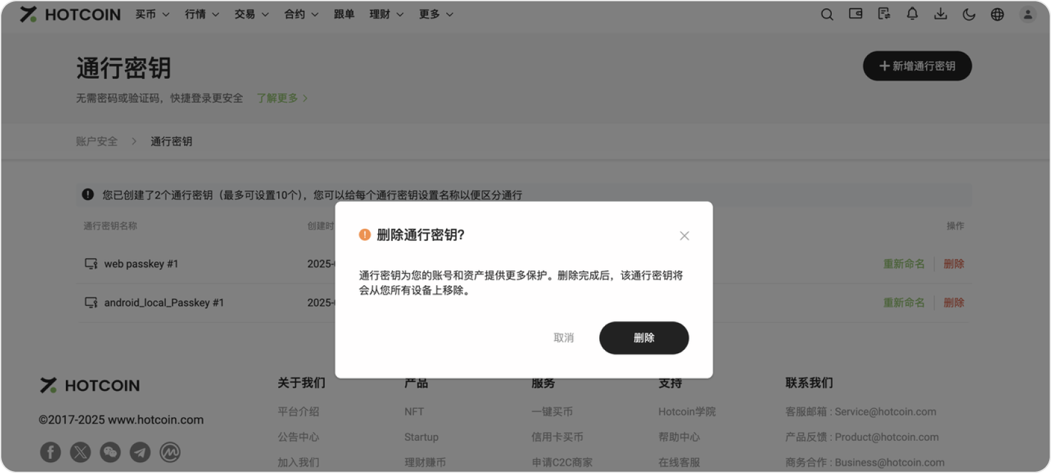Expand the 更多 menu
Screen dimensions: 1051x473
[x=436, y=14]
